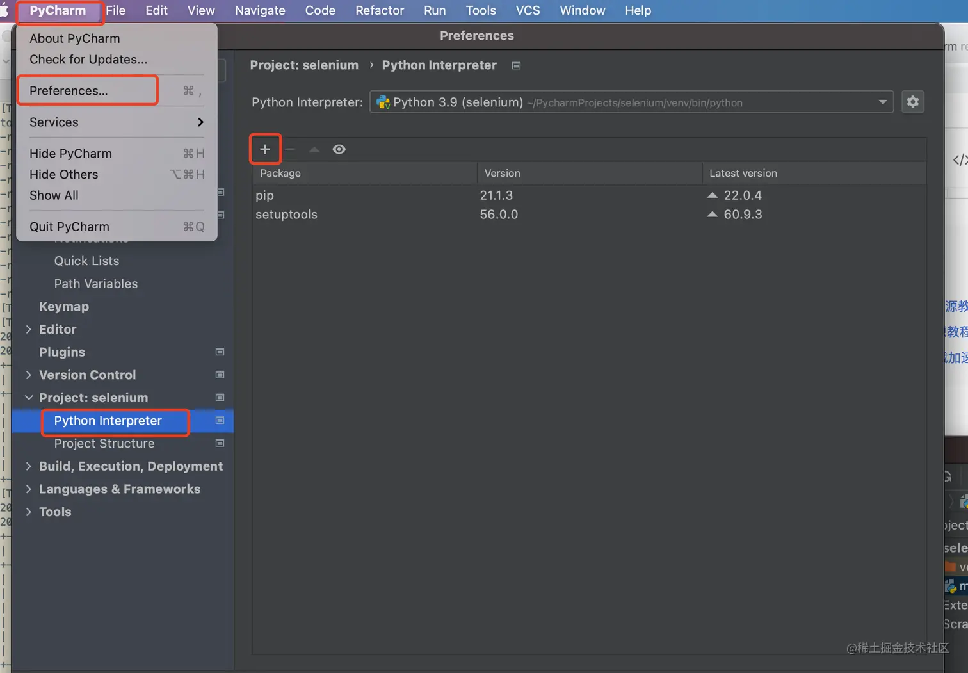968x673 pixels.
Task: Click Project: selenium breadcrumb
Action: click(x=304, y=65)
